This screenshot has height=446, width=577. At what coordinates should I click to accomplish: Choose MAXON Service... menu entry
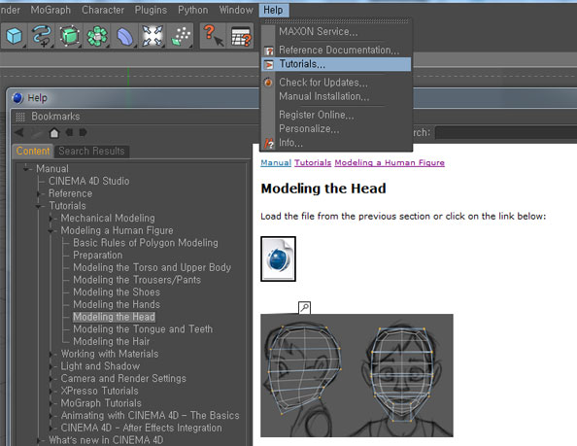(x=336, y=32)
